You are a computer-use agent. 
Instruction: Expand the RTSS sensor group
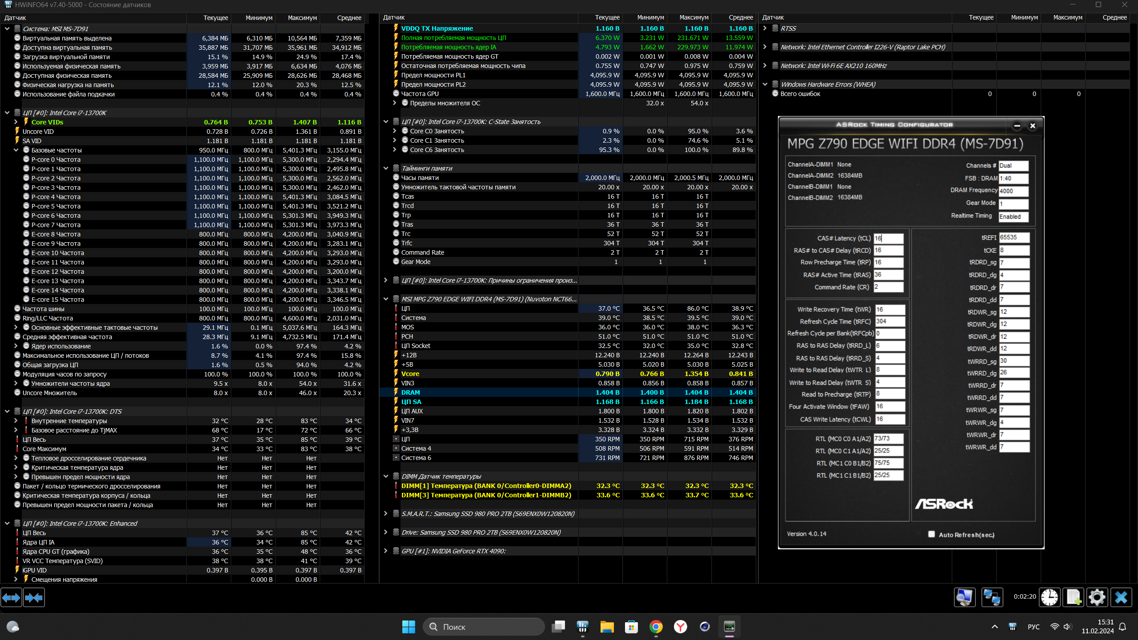click(765, 28)
